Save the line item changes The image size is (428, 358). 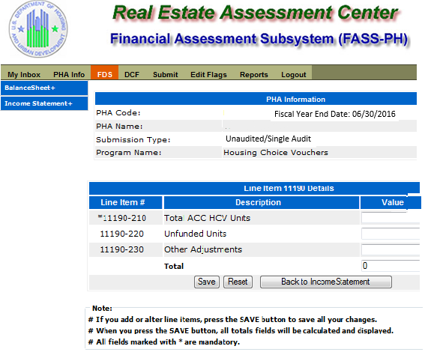(x=207, y=282)
